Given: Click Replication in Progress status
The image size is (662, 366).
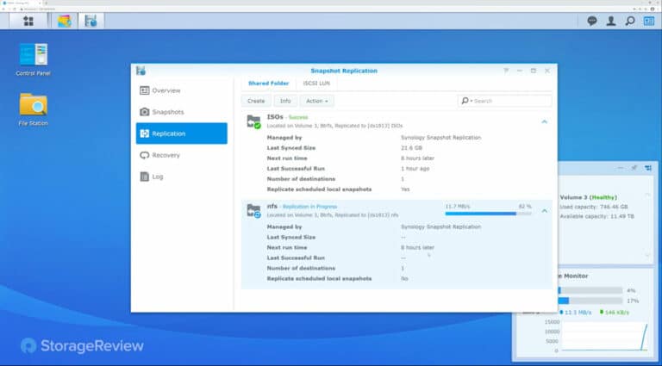Looking at the screenshot, I should tap(310, 207).
